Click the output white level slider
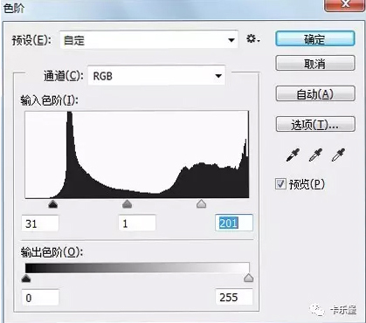366x323 pixels. pyautogui.click(x=248, y=278)
